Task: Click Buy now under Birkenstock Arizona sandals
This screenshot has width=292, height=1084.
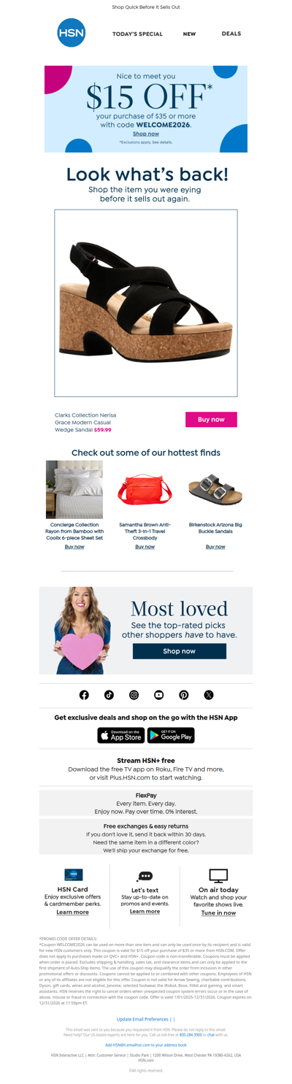Action: click(215, 547)
